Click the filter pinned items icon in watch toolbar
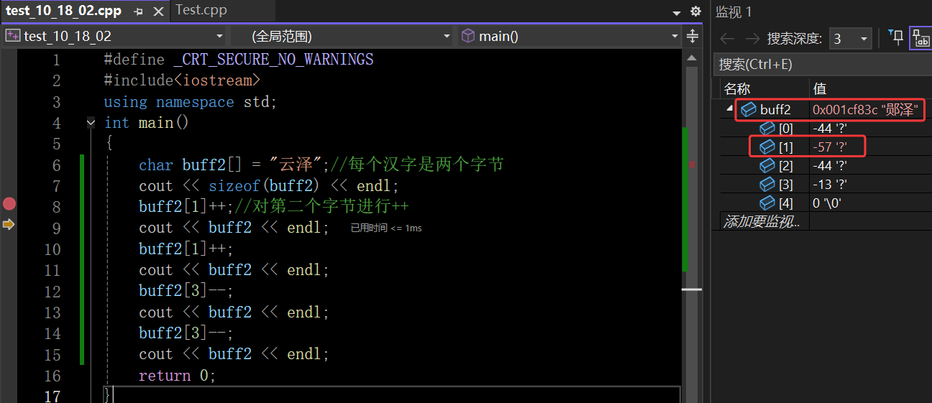The image size is (932, 403). [896, 37]
